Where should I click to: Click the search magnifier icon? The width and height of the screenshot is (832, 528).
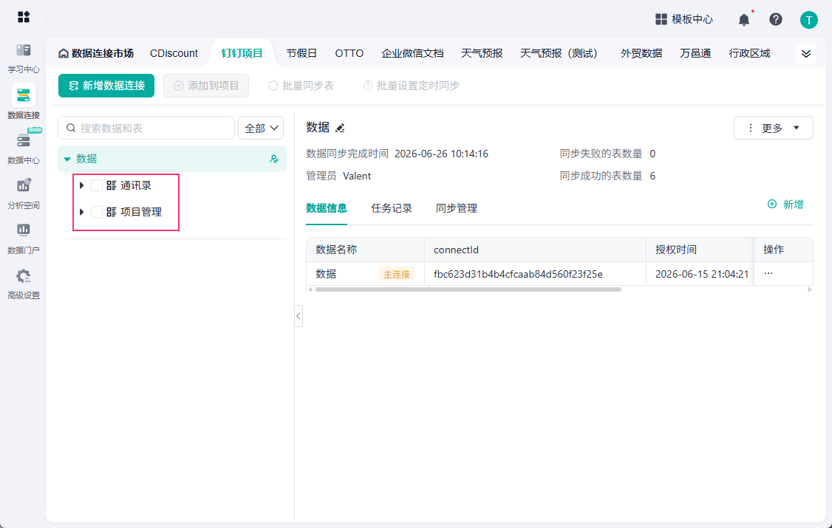(x=71, y=128)
